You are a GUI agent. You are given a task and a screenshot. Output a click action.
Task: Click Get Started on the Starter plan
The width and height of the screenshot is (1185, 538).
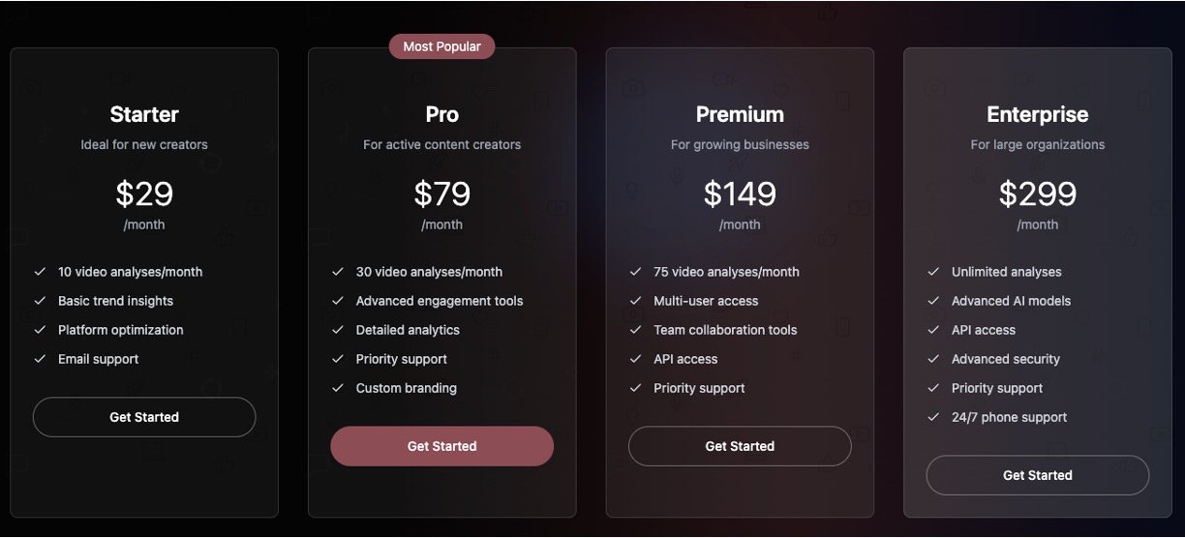point(144,417)
